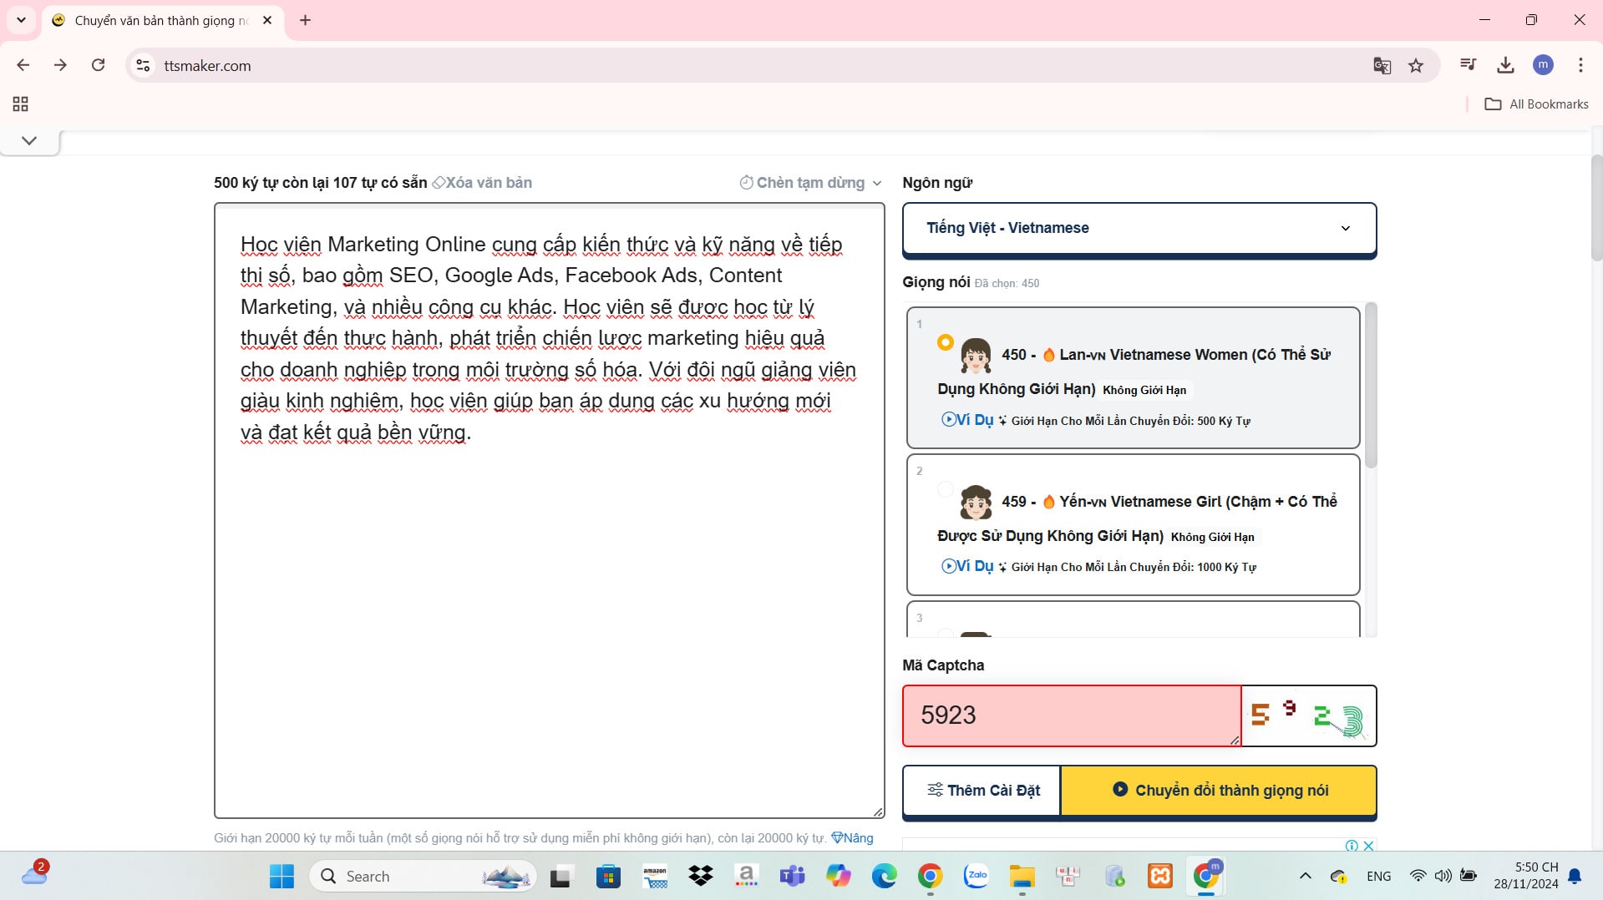1603x900 pixels.
Task: Open the Tiếng Việt - Vietnamese language dropdown
Action: pos(1139,228)
